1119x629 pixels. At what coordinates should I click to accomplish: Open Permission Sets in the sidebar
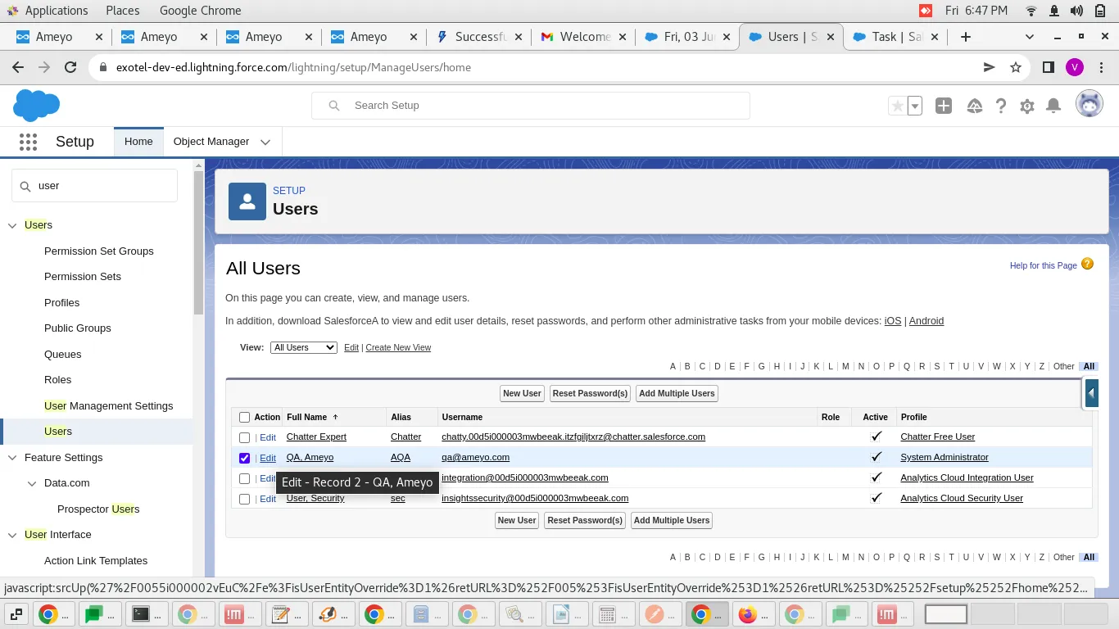(x=83, y=277)
